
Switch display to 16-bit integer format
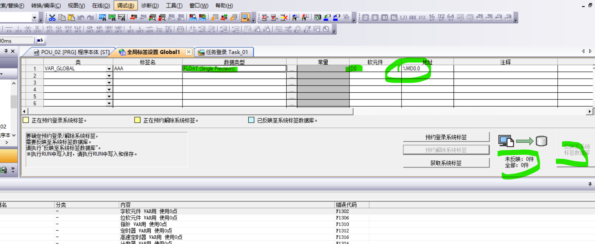[432, 18]
